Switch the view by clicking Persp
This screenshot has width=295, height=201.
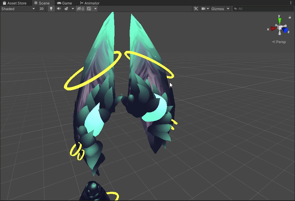(279, 42)
